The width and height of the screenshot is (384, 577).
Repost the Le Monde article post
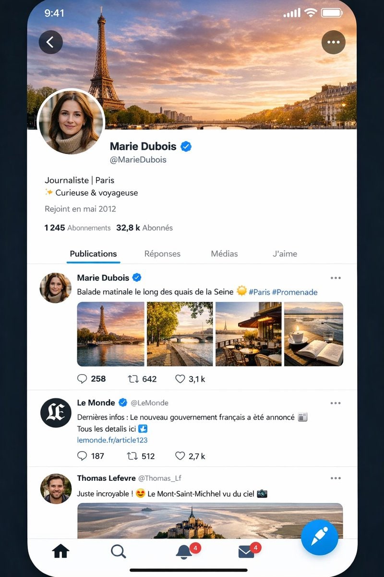pyautogui.click(x=132, y=456)
